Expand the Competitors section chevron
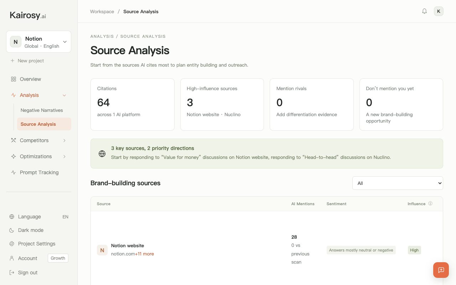Viewport: 456px width, 285px height. [64, 140]
